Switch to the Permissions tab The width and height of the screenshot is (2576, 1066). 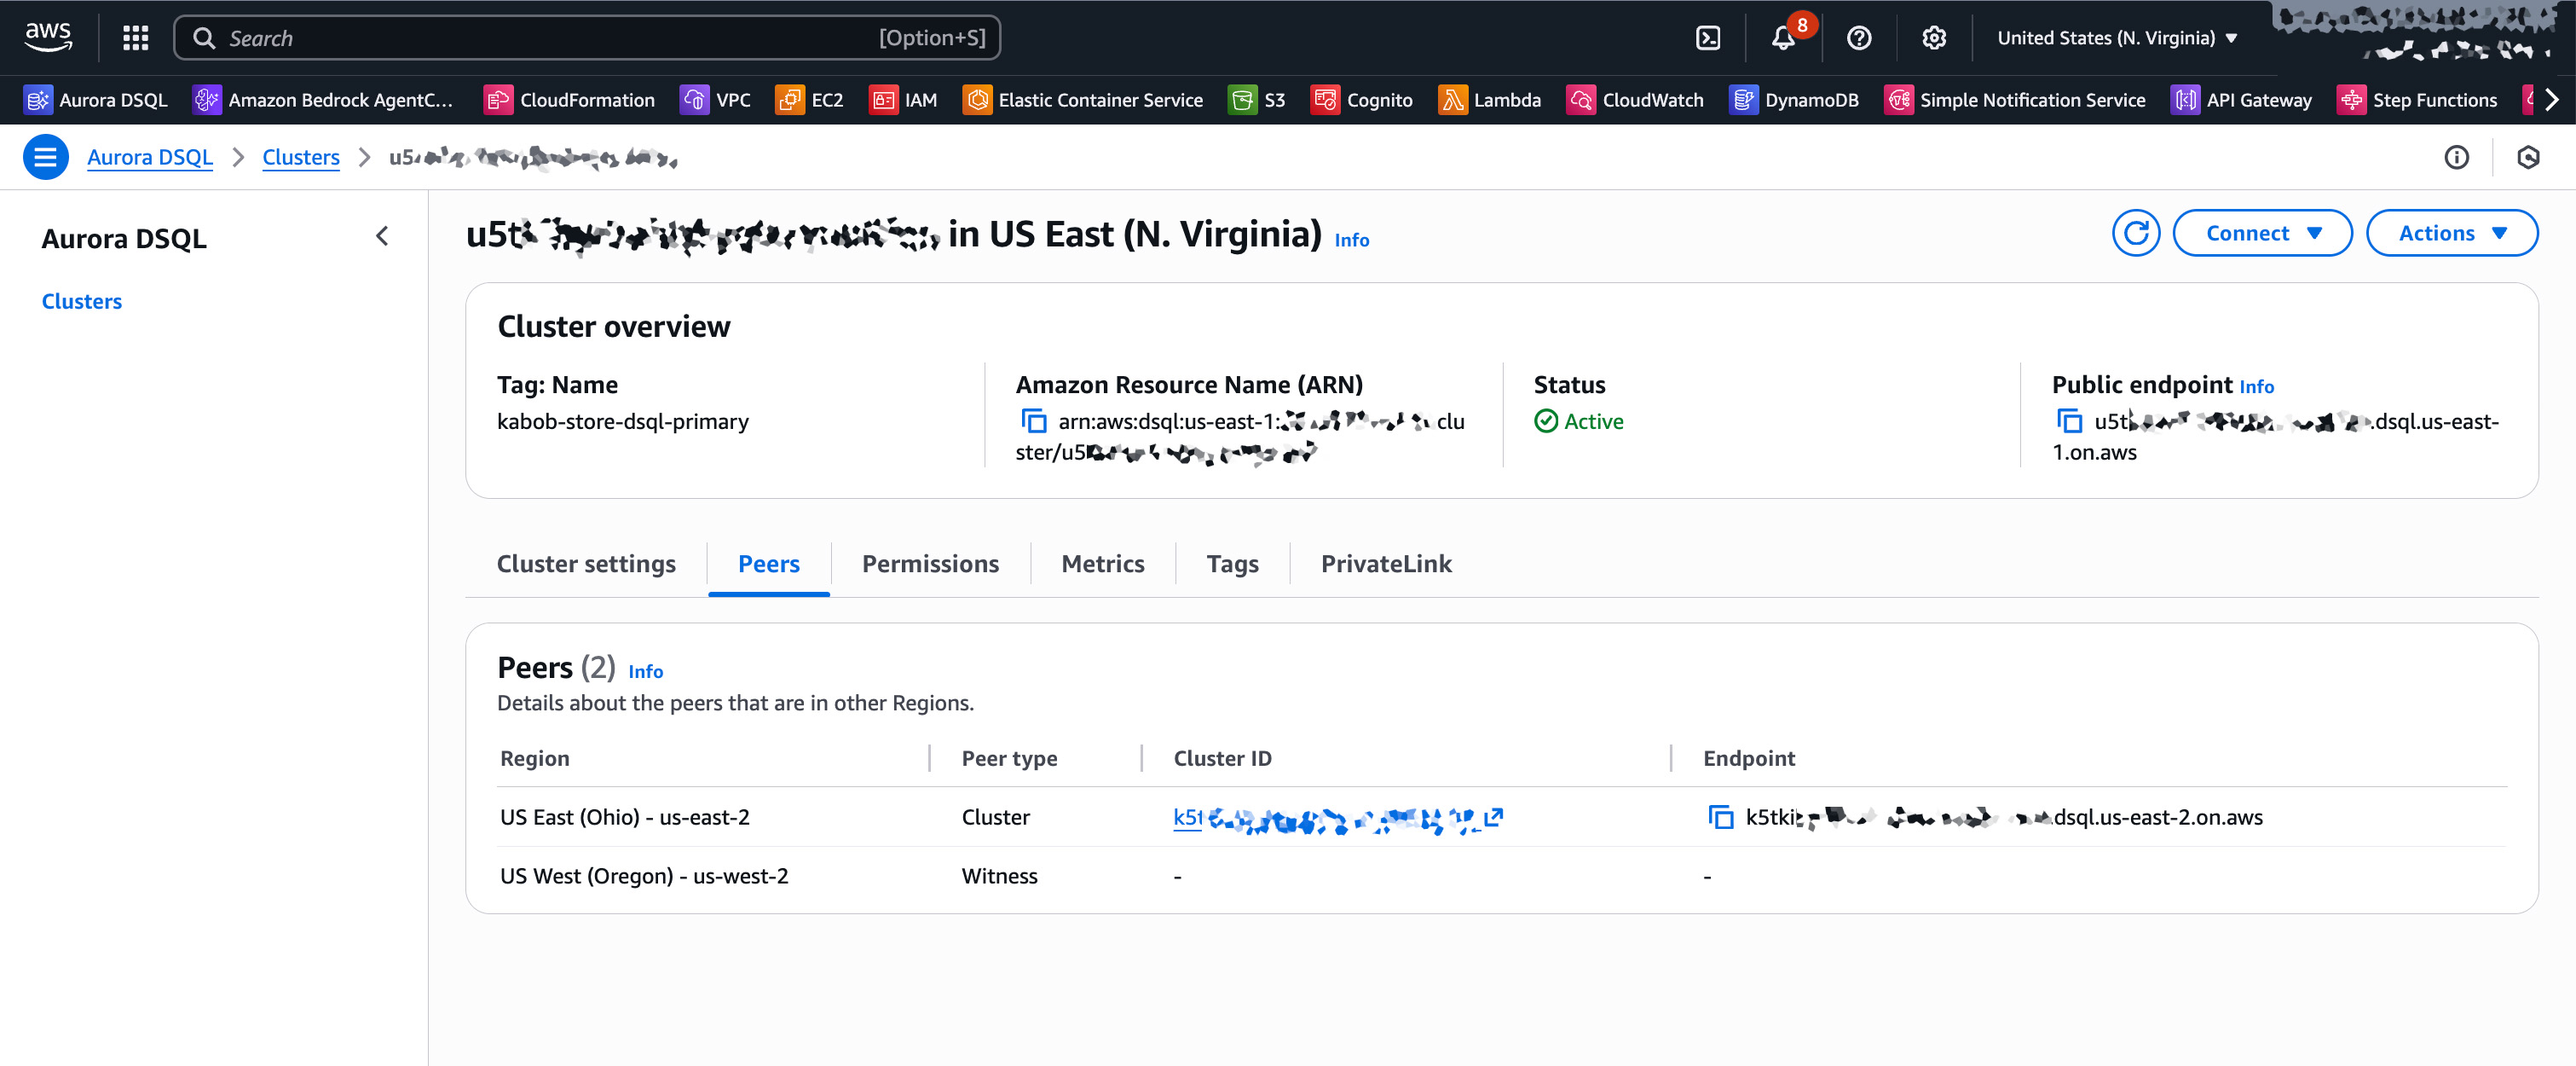click(x=929, y=563)
